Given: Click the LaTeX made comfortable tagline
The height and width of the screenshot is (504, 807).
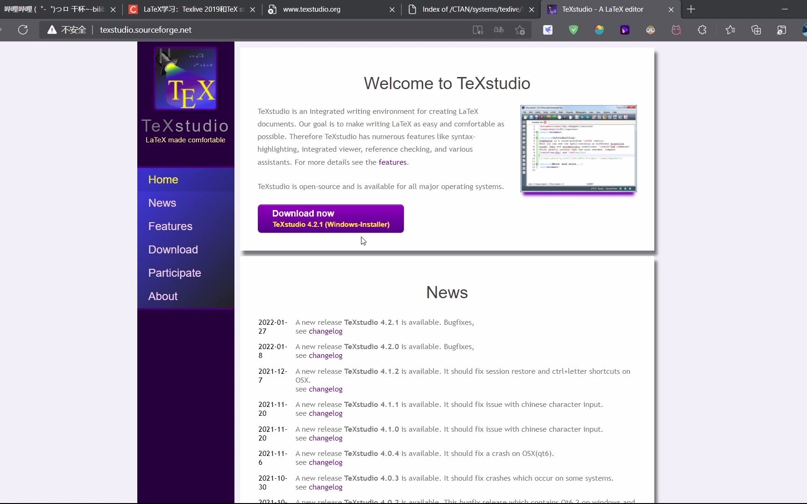Looking at the screenshot, I should coord(185,140).
